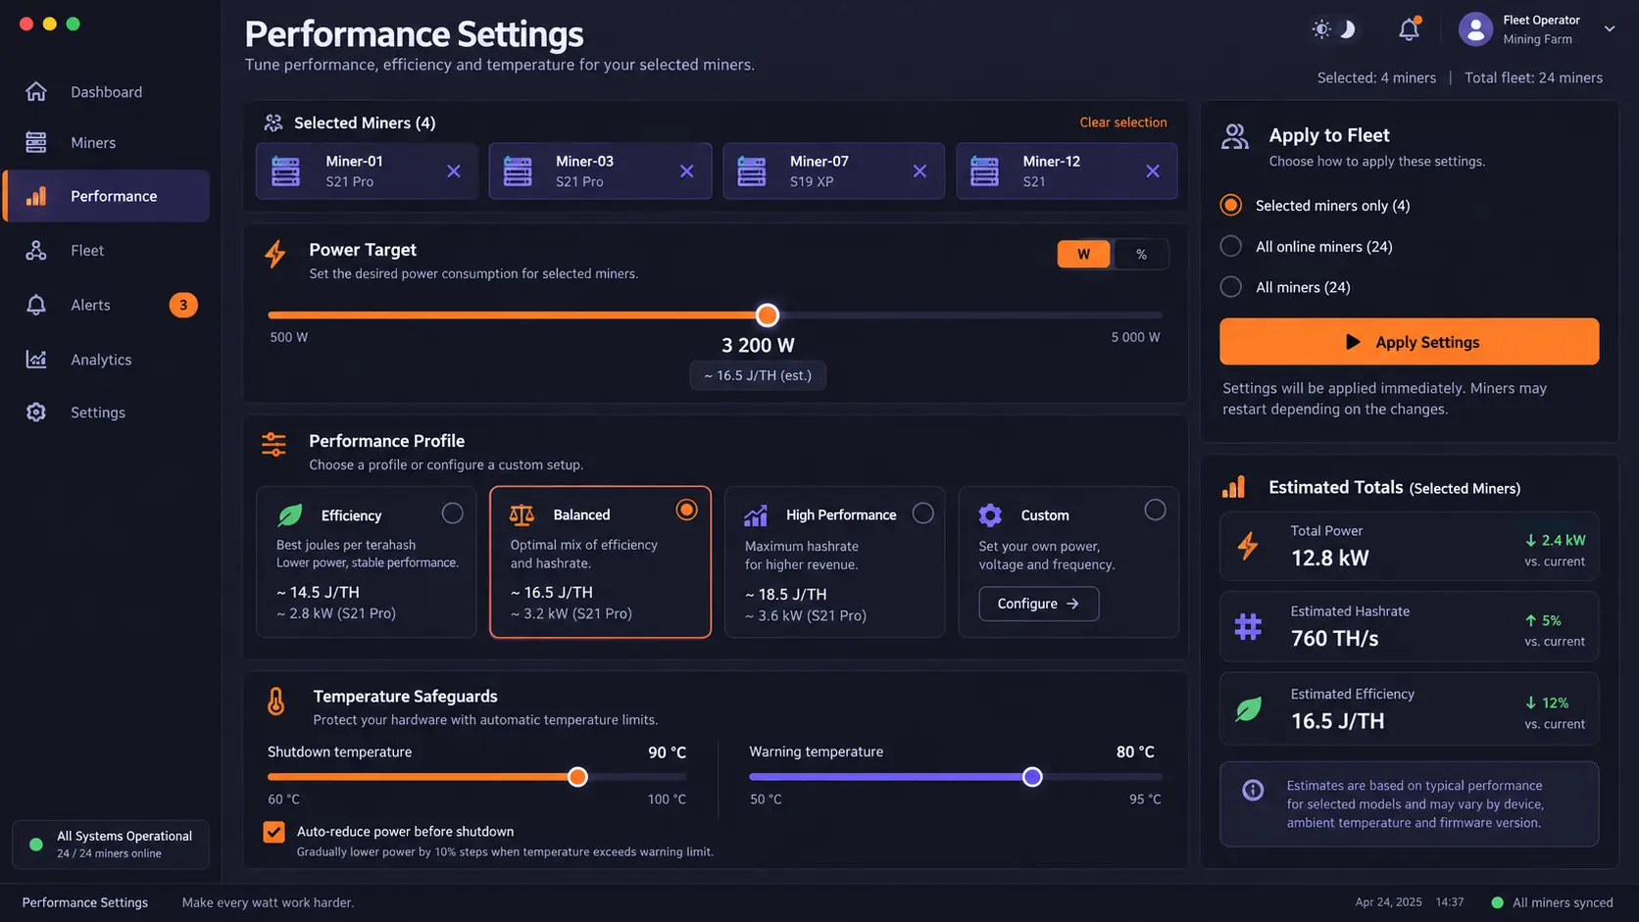
Task: Click the Miner-01 device icon
Action: (x=285, y=171)
